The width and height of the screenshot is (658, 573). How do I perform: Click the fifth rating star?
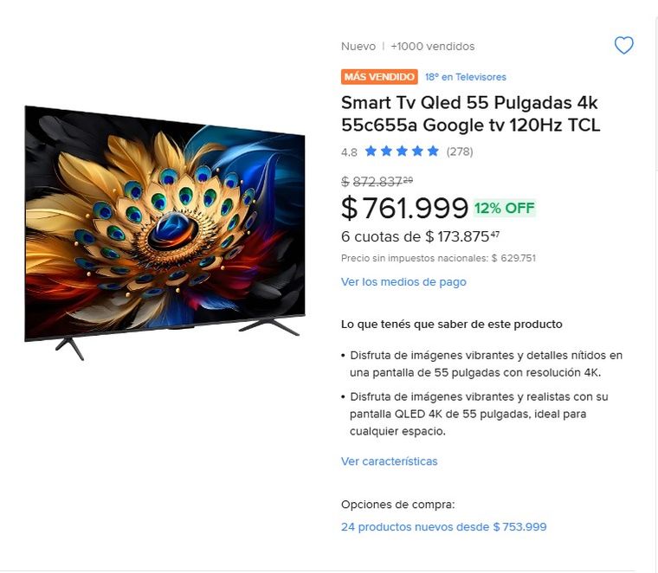[433, 151]
